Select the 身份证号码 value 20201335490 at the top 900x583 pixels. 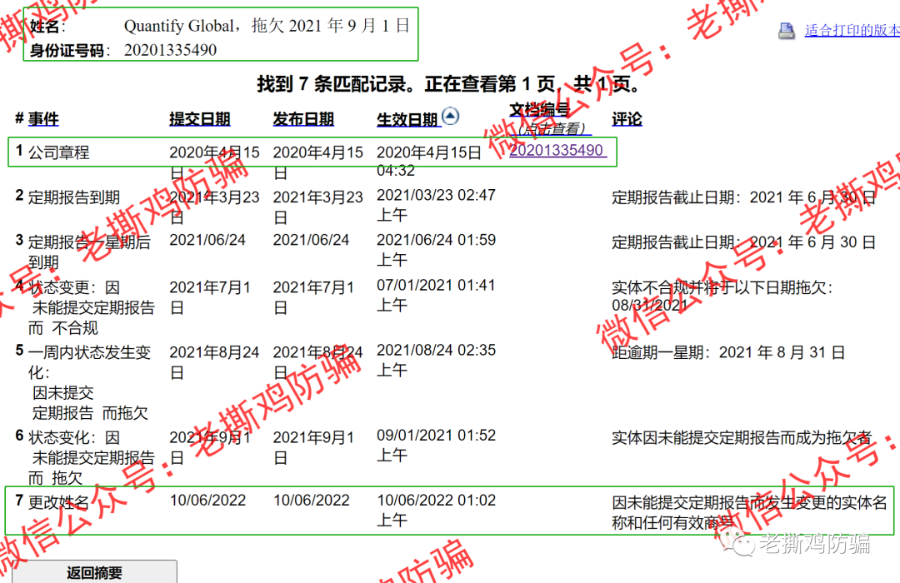(171, 51)
